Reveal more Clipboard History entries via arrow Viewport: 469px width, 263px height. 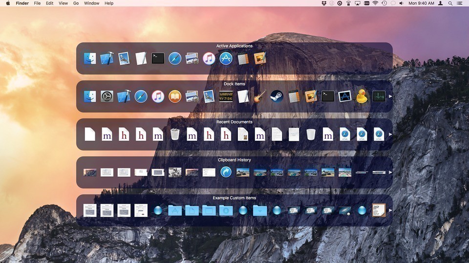pyautogui.click(x=390, y=172)
